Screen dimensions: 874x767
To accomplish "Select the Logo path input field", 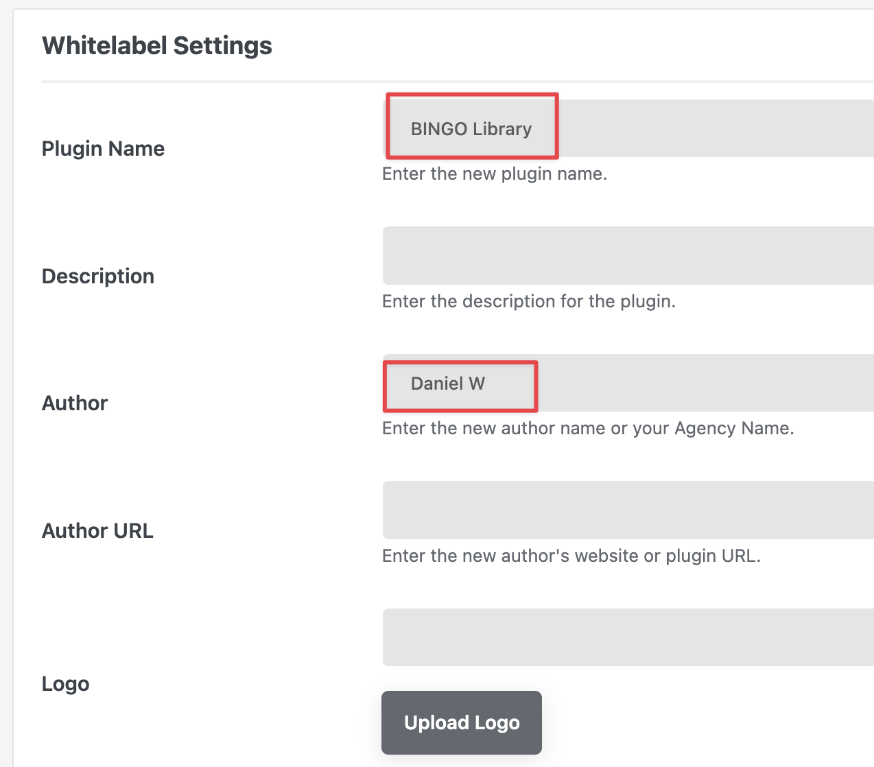I will 628,637.
